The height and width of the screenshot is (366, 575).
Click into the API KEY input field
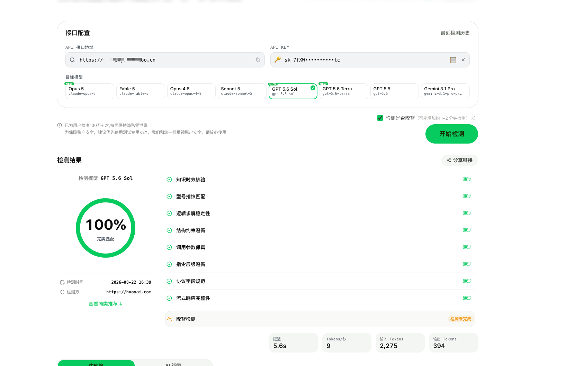(370, 60)
